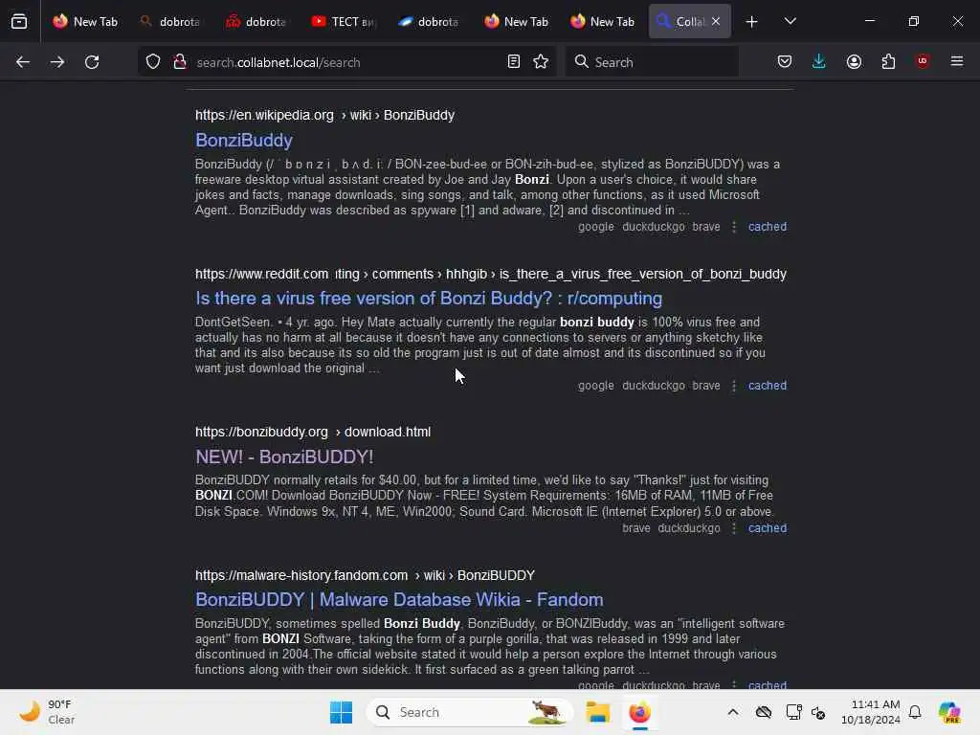Open the Reddit virus free Bonzi Buddy result
Image resolution: width=980 pixels, height=735 pixels.
coord(429,299)
